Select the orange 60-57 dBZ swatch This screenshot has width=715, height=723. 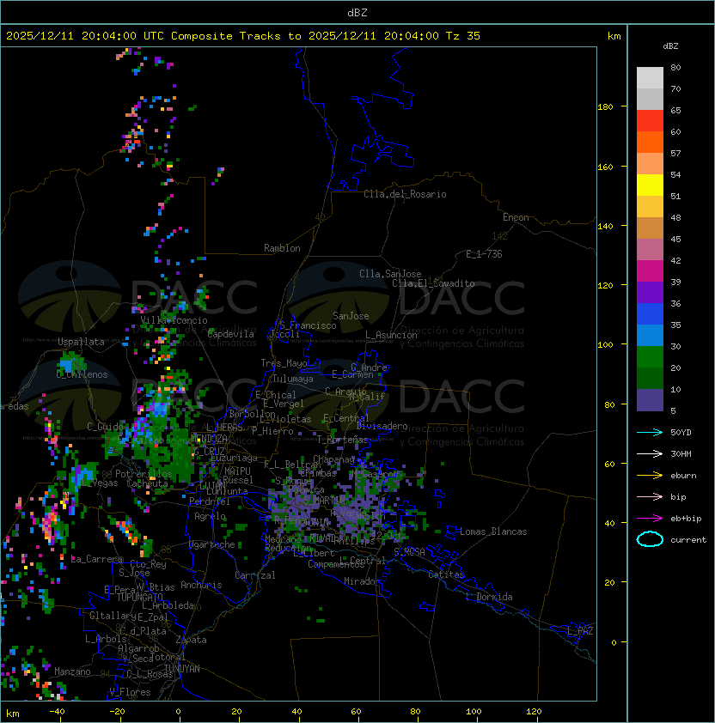coord(650,142)
